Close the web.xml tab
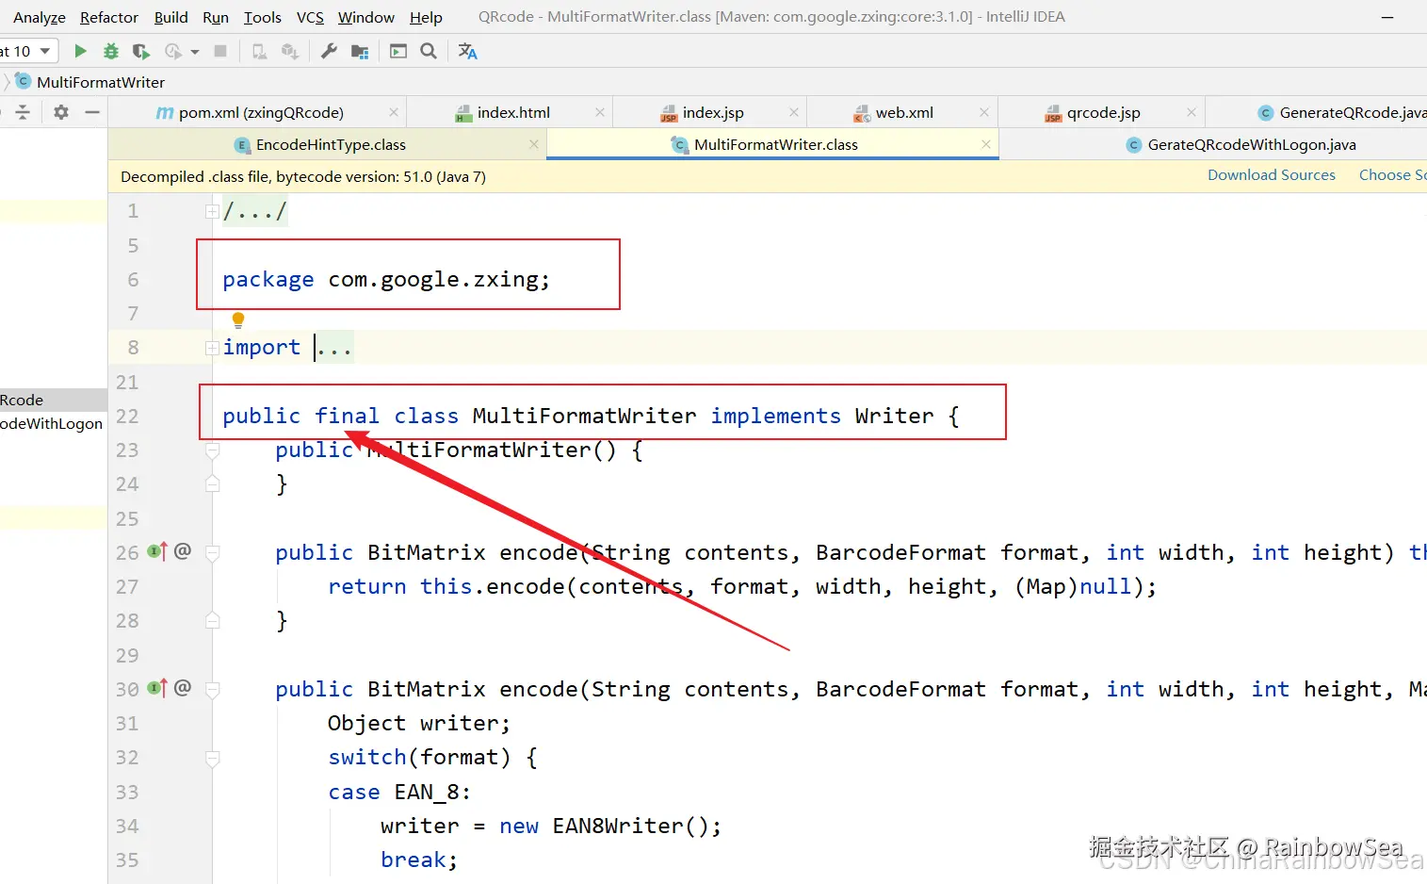 [x=984, y=112]
